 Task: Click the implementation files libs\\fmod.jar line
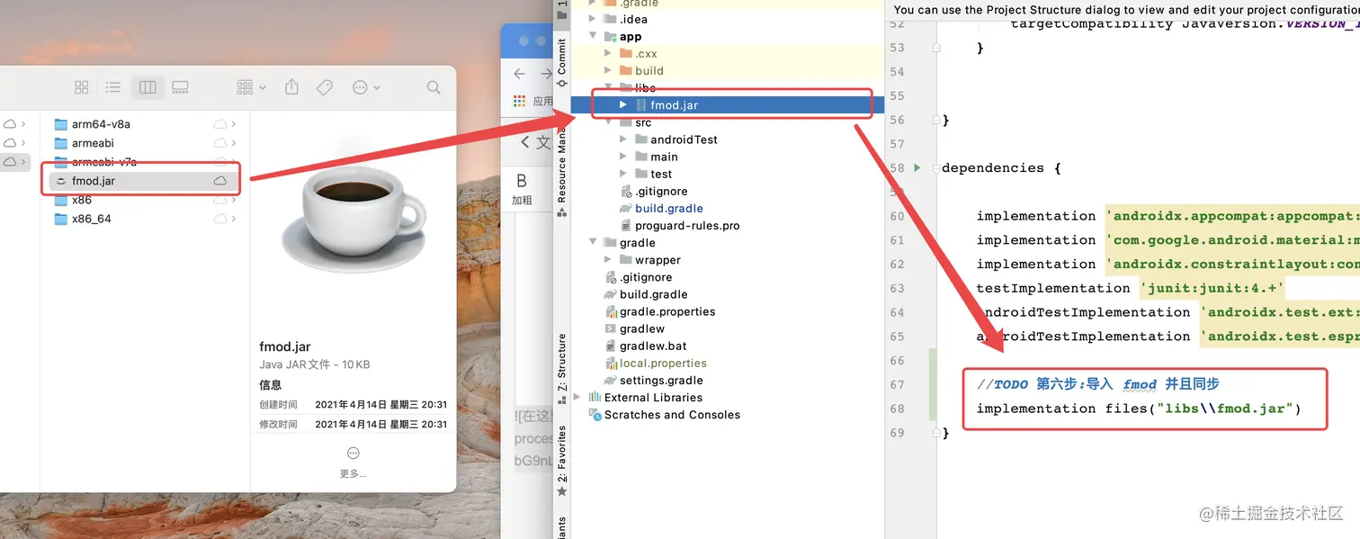[x=1139, y=409]
